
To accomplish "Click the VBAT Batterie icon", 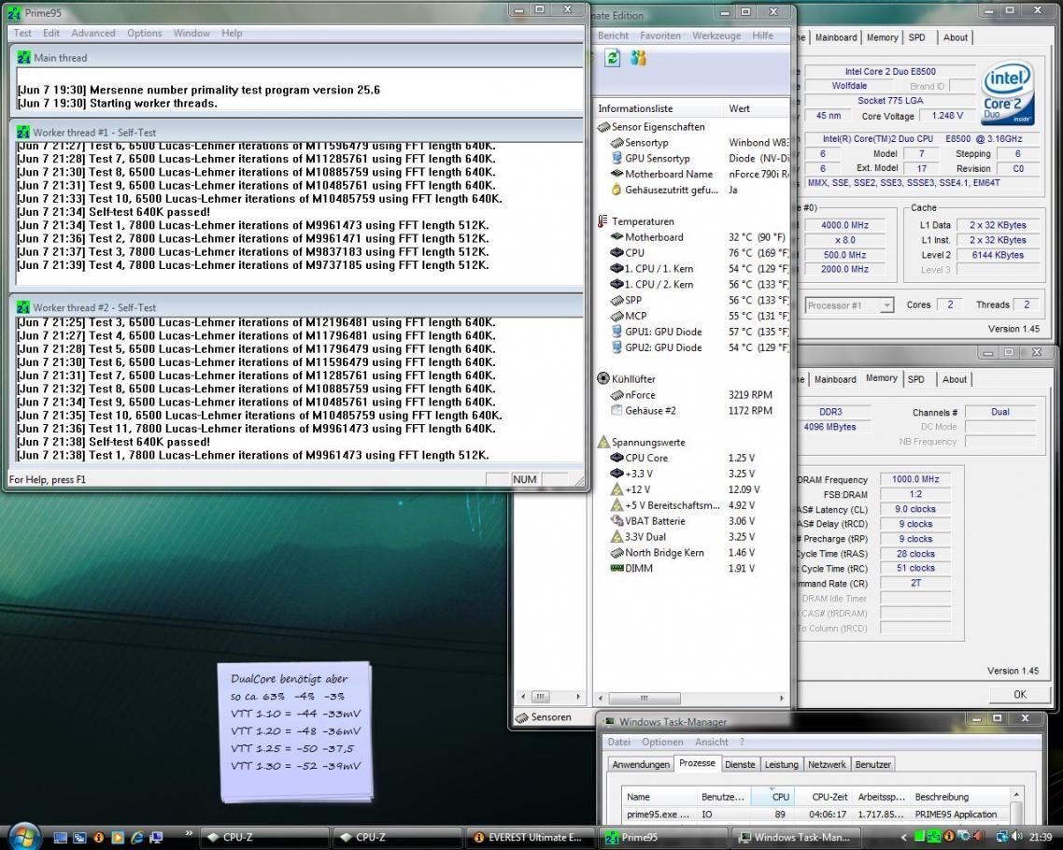I will coord(617,520).
